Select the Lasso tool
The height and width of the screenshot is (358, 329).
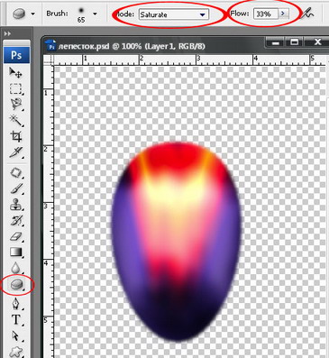coord(15,105)
